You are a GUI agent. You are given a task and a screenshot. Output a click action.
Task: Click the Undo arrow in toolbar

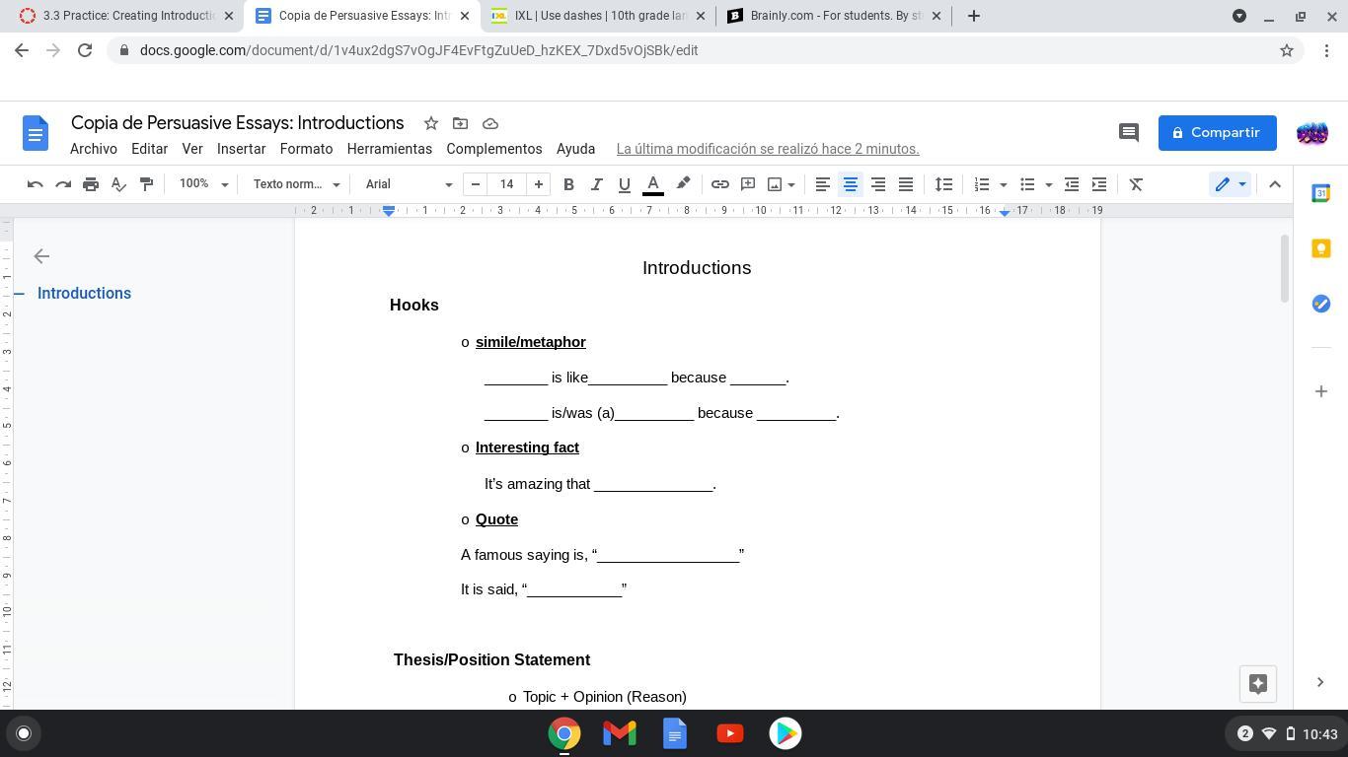point(35,184)
